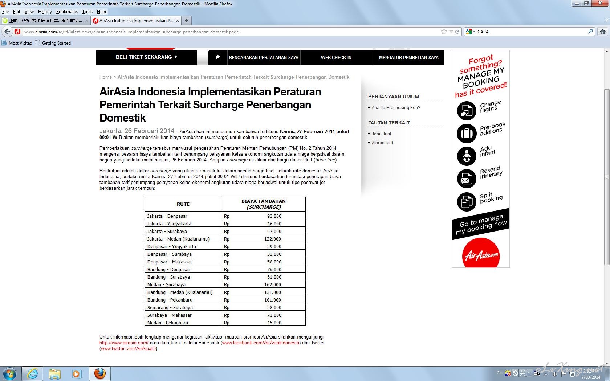This screenshot has height=381, width=610.
Task: Click the '28.000' surcharge value
Action: point(274,307)
